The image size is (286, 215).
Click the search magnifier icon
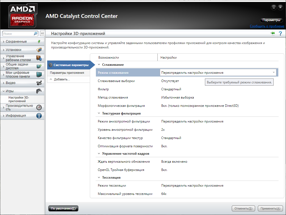(x=35, y=34)
